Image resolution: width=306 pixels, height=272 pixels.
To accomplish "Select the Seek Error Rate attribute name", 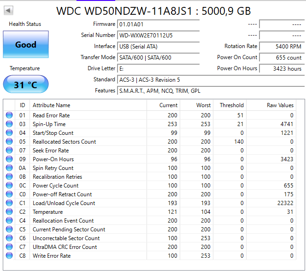I will (51, 151).
